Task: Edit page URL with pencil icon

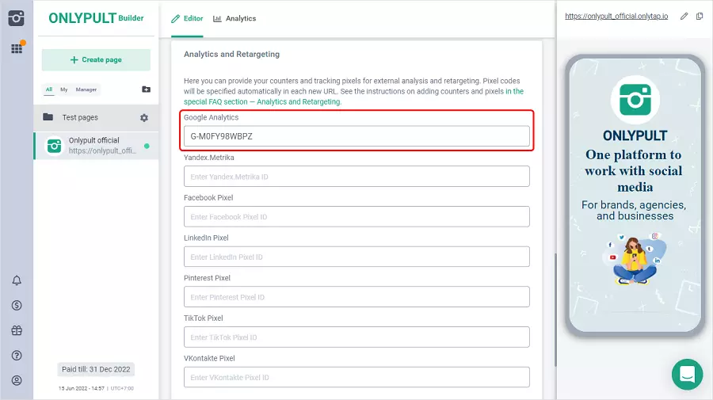Action: point(684,17)
